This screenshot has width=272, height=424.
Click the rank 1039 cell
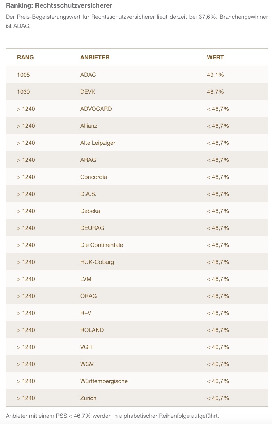click(x=24, y=92)
